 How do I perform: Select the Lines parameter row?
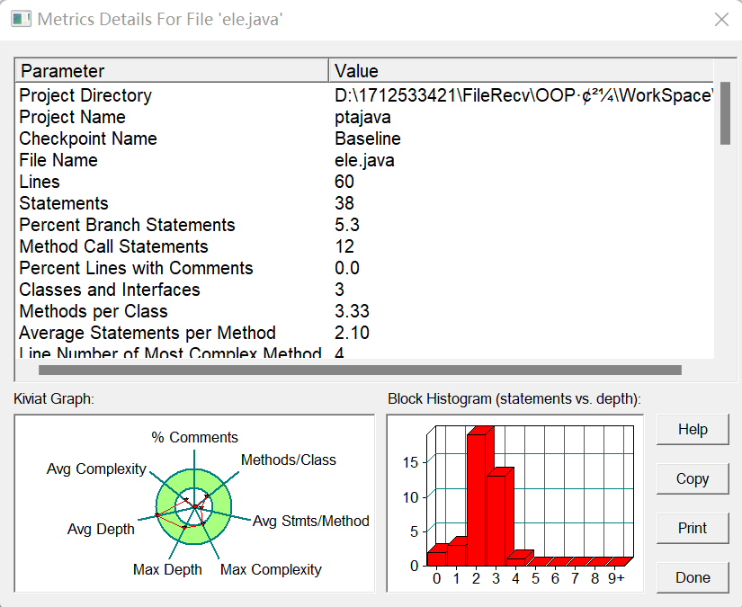364,182
